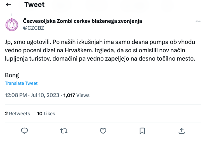View the 1,017 Views count
The height and width of the screenshot is (143, 211).
click(x=76, y=95)
